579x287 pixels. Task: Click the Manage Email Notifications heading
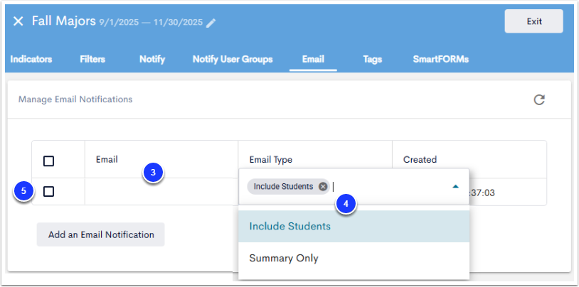(x=75, y=99)
